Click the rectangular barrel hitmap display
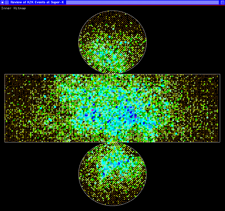The image size is (225, 211). [x=112, y=108]
